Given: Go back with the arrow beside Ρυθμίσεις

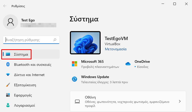Looking at the screenshot, I should [5, 6].
